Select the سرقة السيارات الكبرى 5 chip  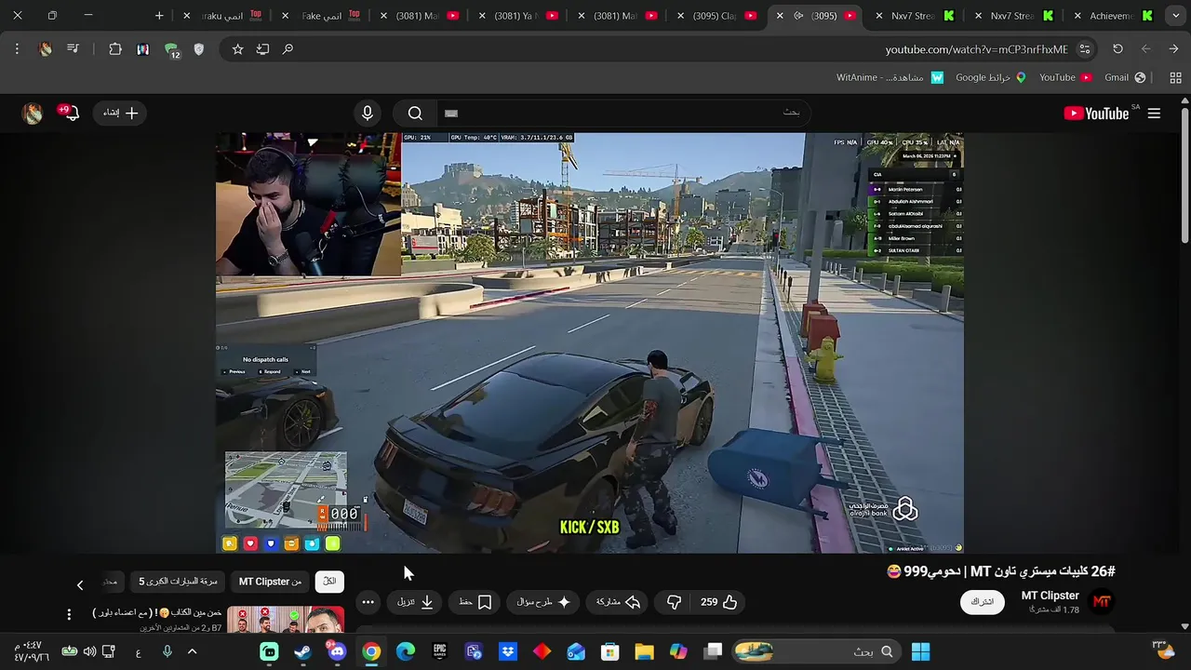coord(178,582)
